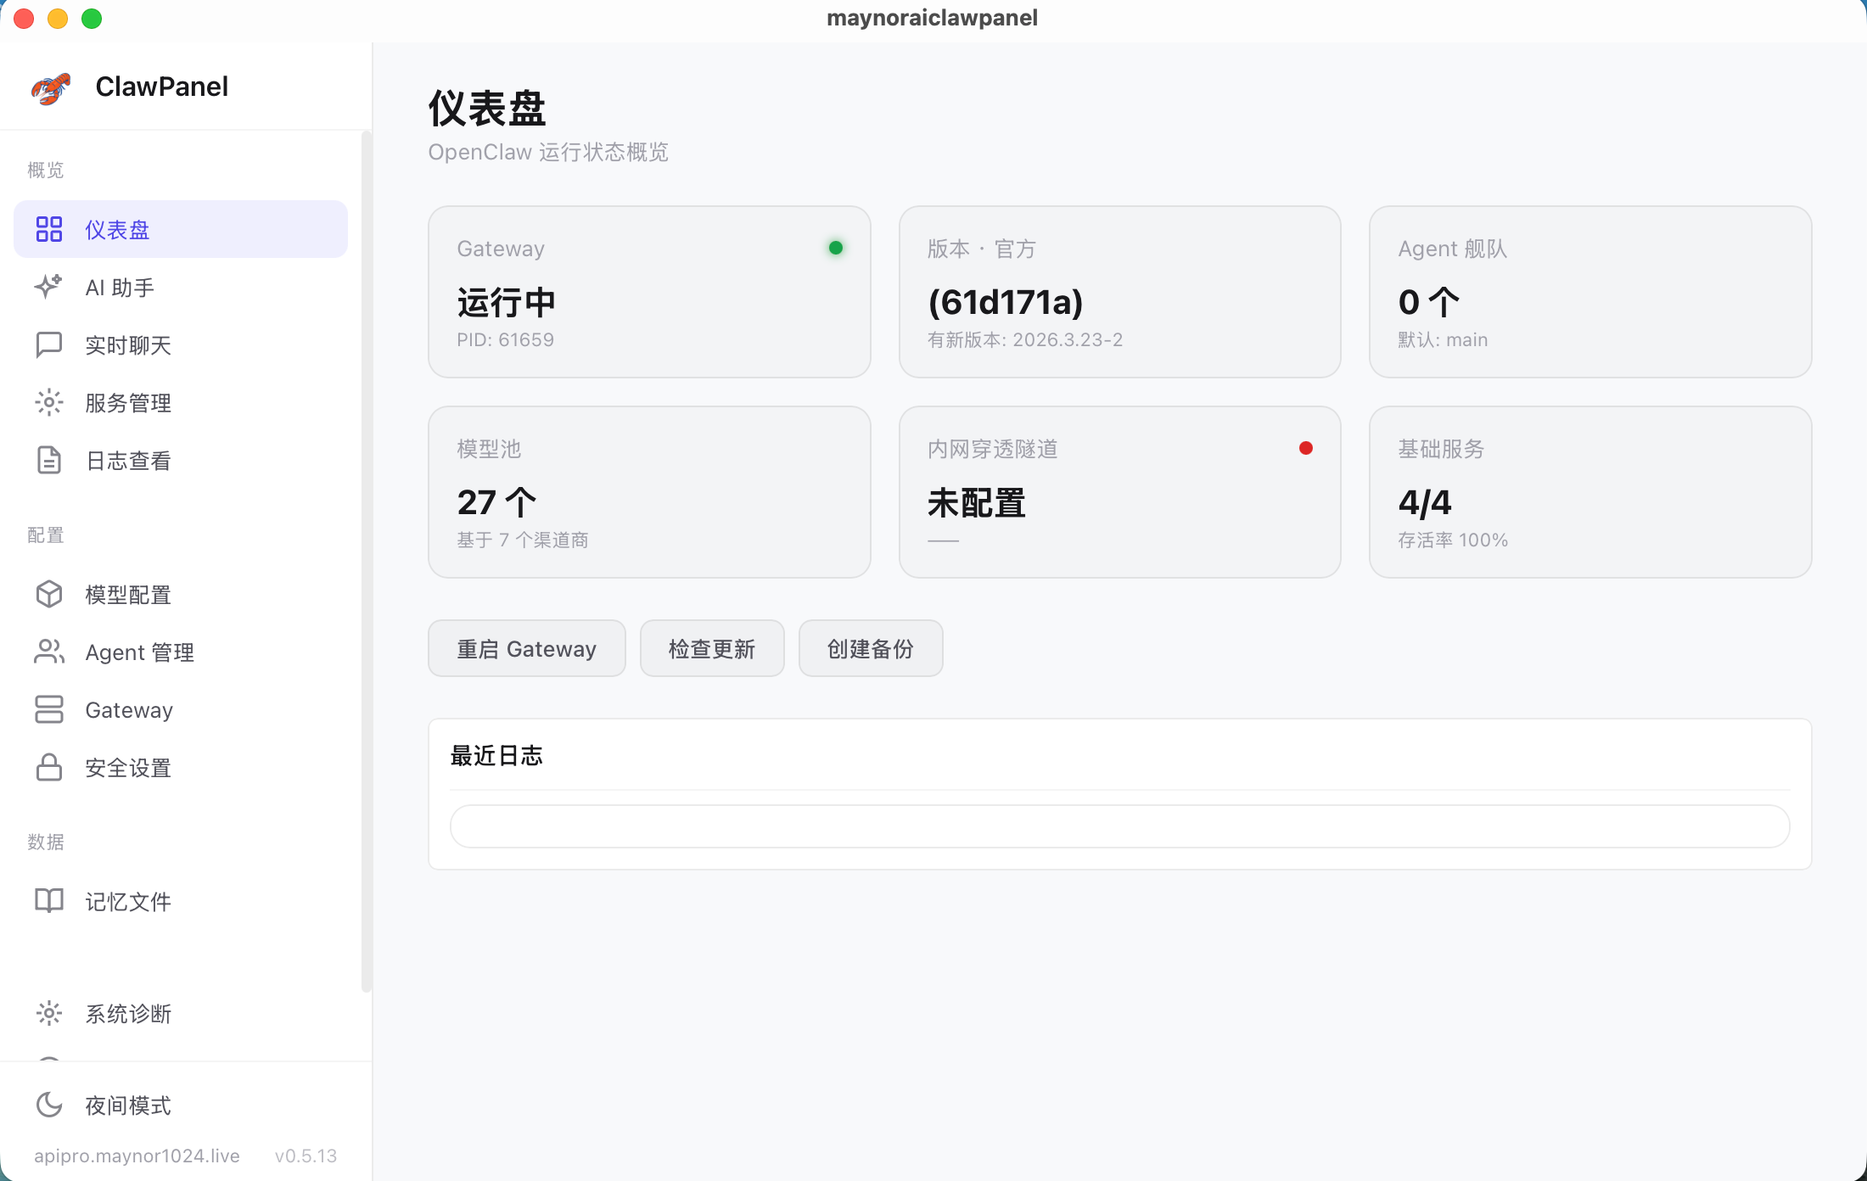The height and width of the screenshot is (1181, 1867).
Task: Click the 记忆文件 book icon
Action: (48, 901)
